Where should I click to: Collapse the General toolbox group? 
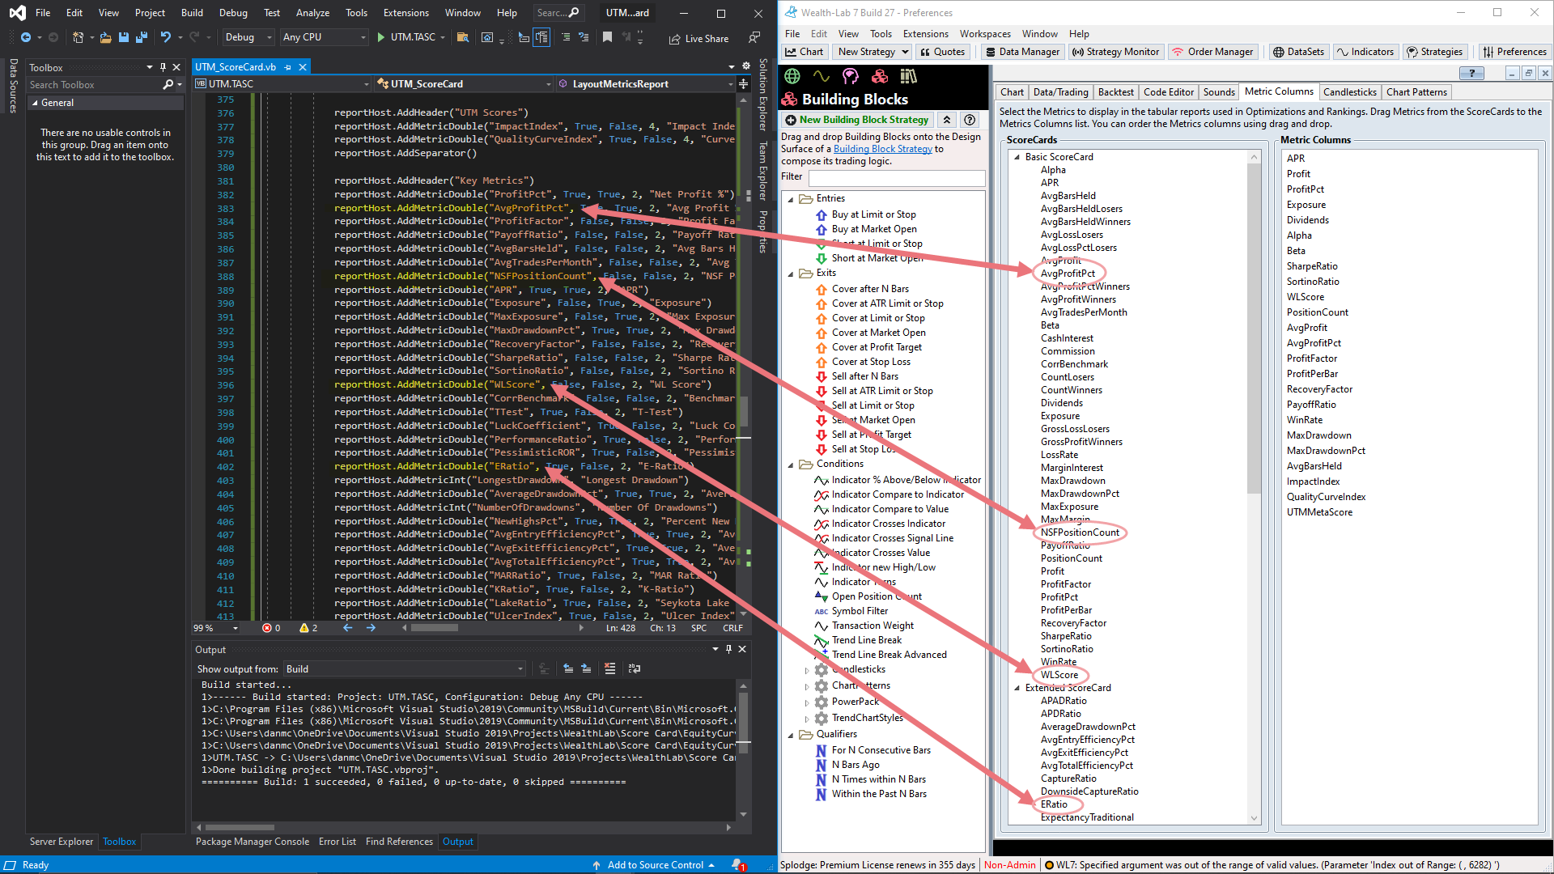coord(35,103)
